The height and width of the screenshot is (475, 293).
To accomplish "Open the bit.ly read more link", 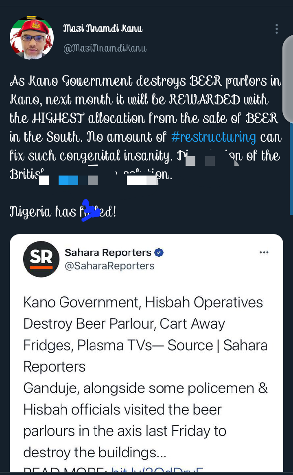I will click(x=157, y=471).
